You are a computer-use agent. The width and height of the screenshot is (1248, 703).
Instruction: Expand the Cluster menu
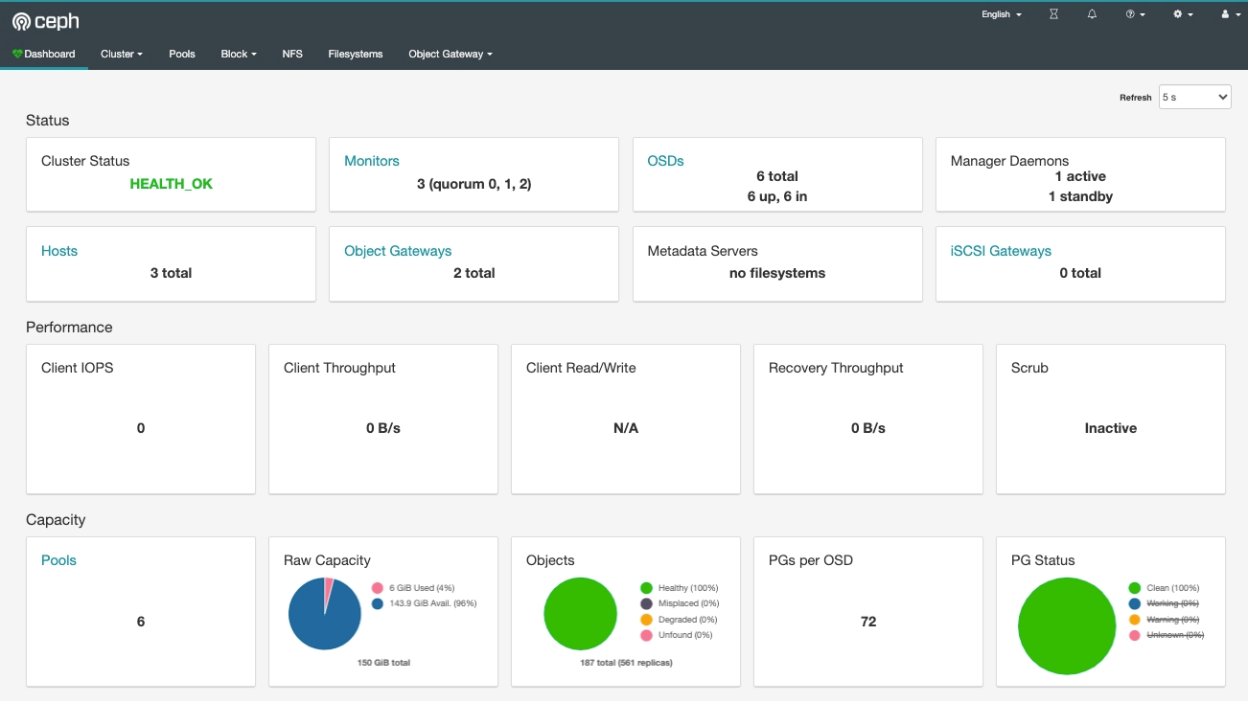point(121,54)
